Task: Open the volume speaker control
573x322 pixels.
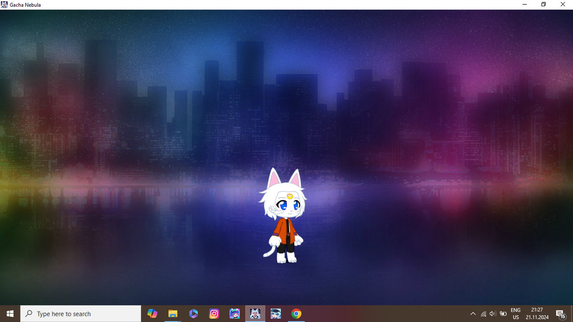Action: tap(493, 314)
